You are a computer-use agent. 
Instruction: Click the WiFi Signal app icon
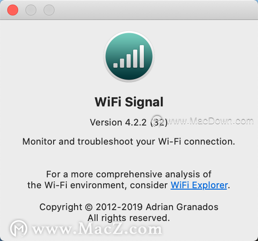click(129, 56)
